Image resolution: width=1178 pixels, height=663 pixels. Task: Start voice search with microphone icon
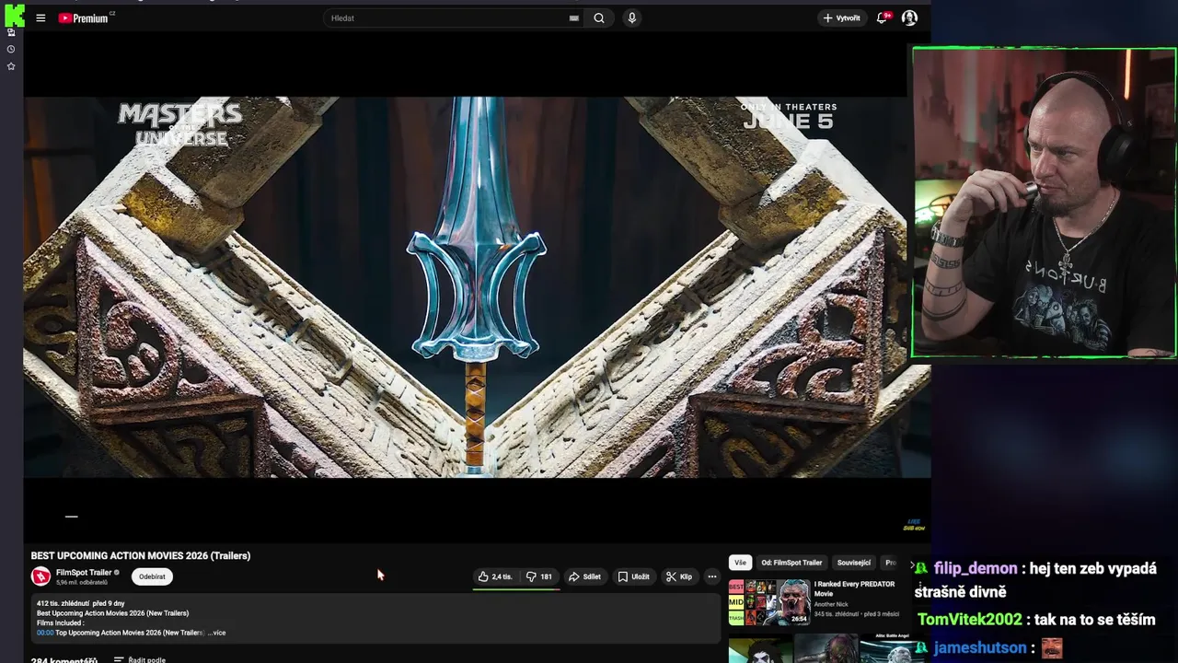[x=631, y=17]
